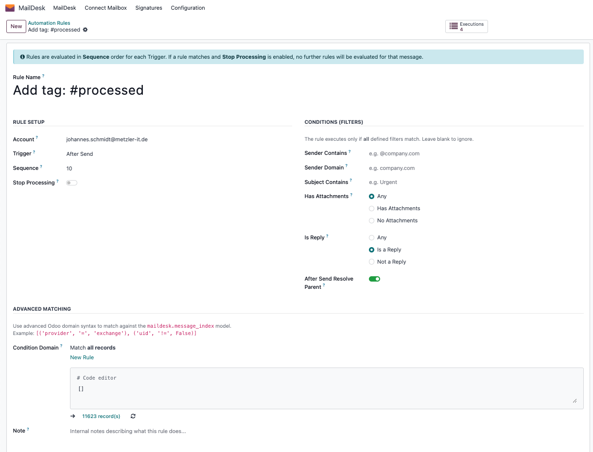The width and height of the screenshot is (593, 452).
Task: Open the Configuration menu
Action: [188, 8]
